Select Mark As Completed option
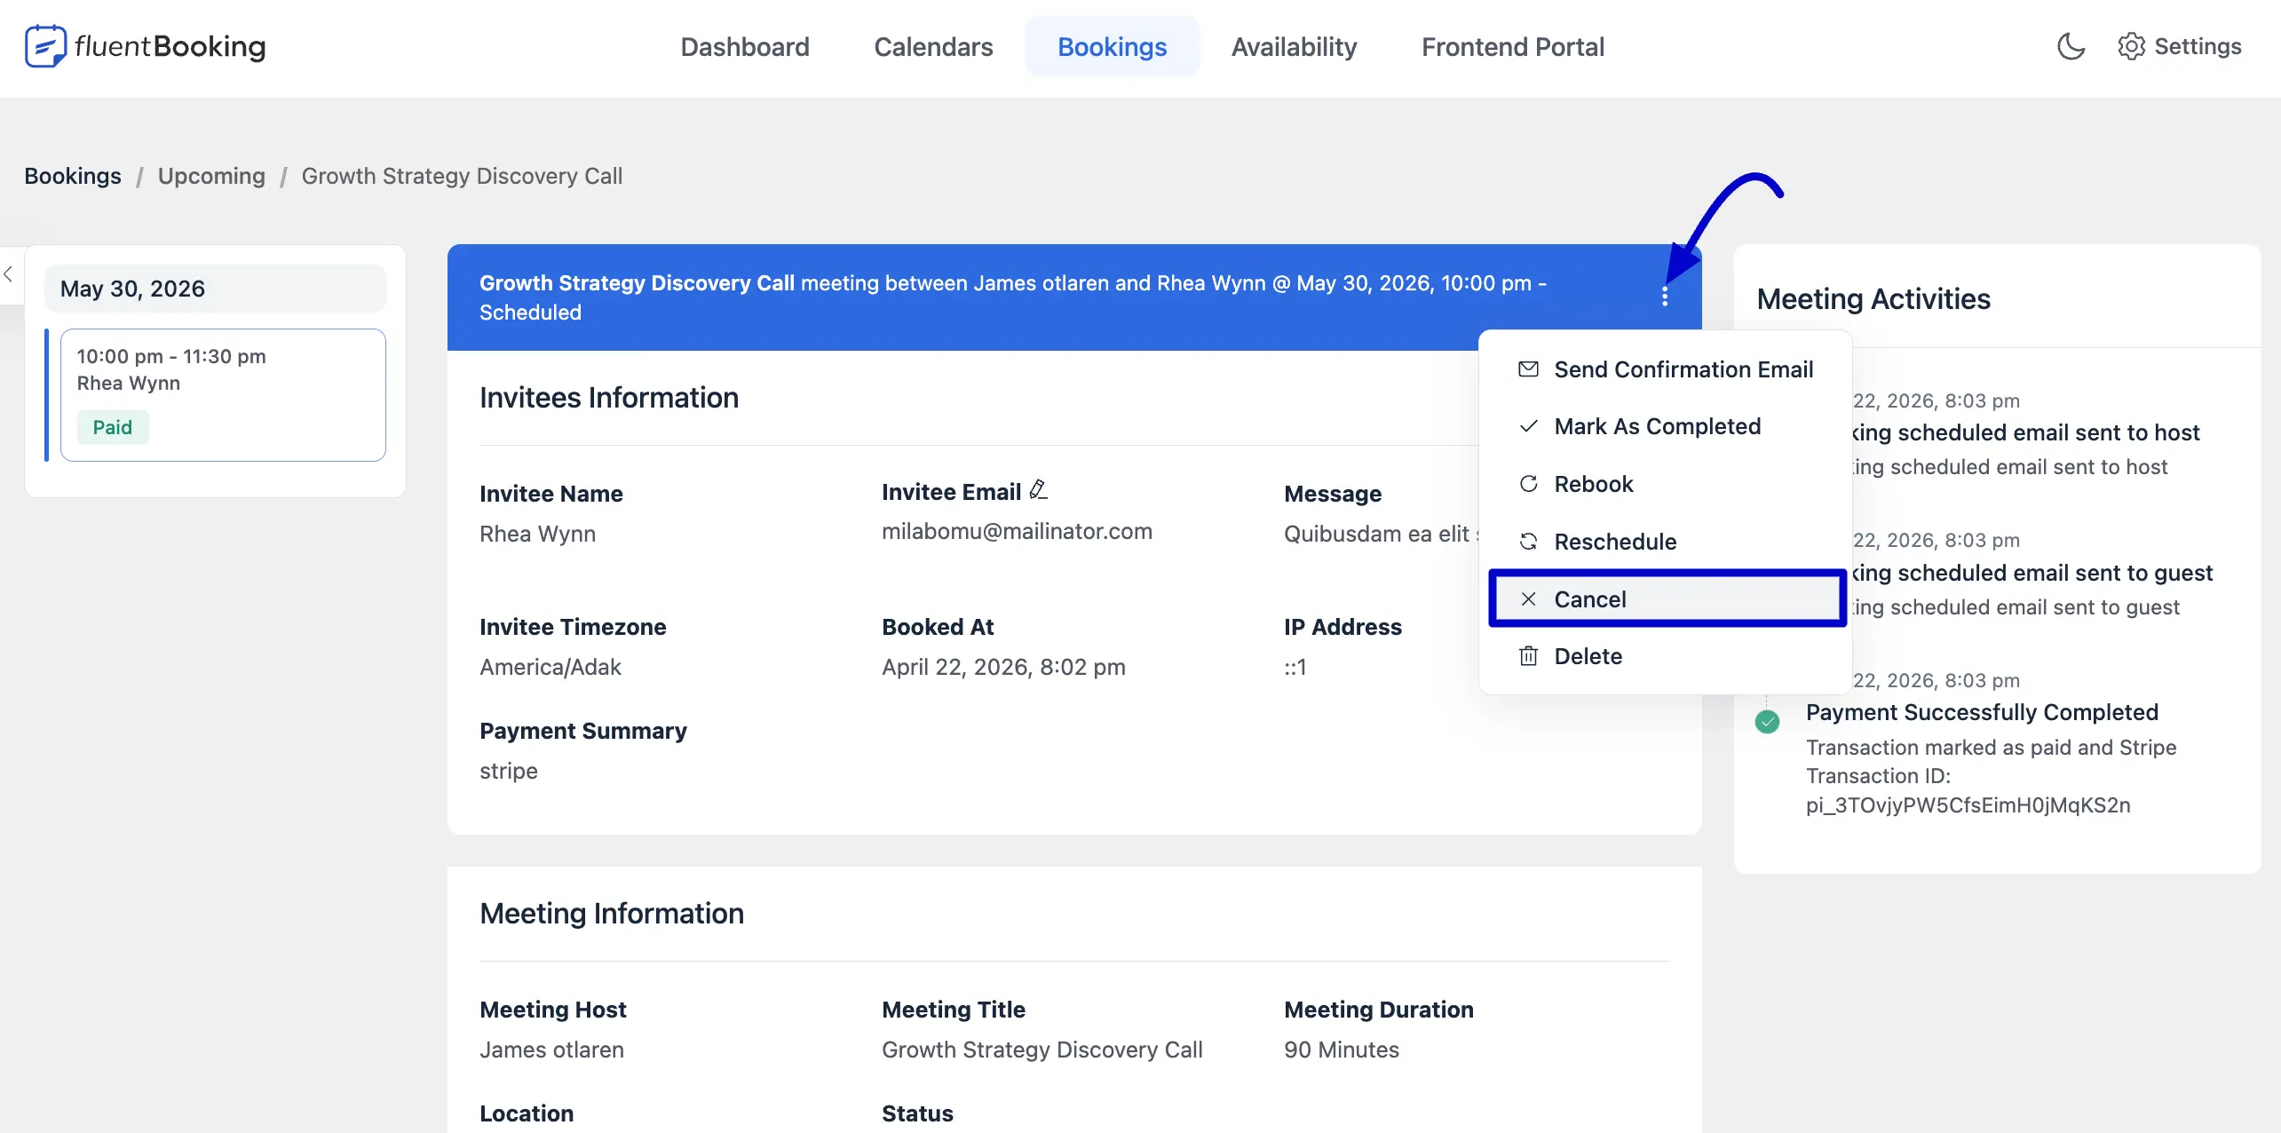The height and width of the screenshot is (1133, 2281). pos(1665,426)
